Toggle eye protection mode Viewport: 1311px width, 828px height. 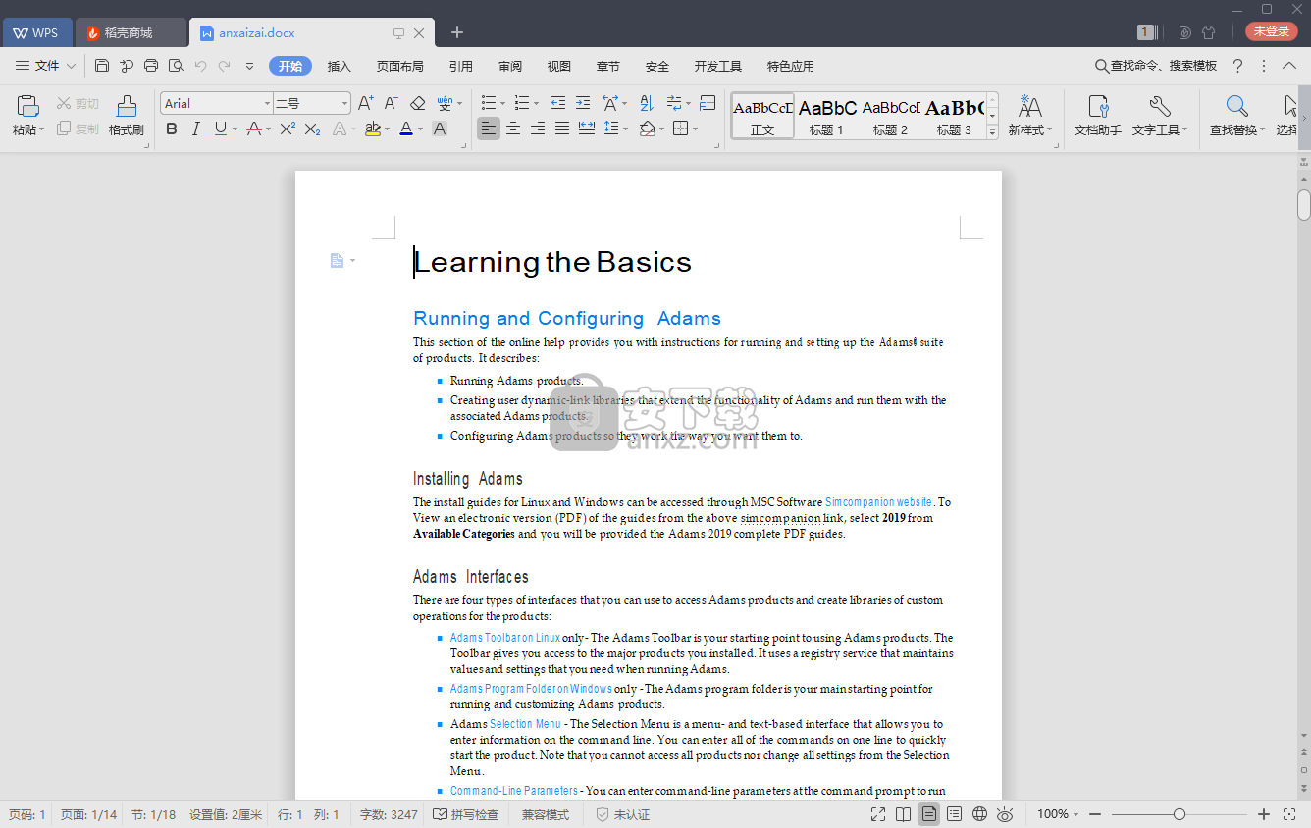click(1005, 814)
